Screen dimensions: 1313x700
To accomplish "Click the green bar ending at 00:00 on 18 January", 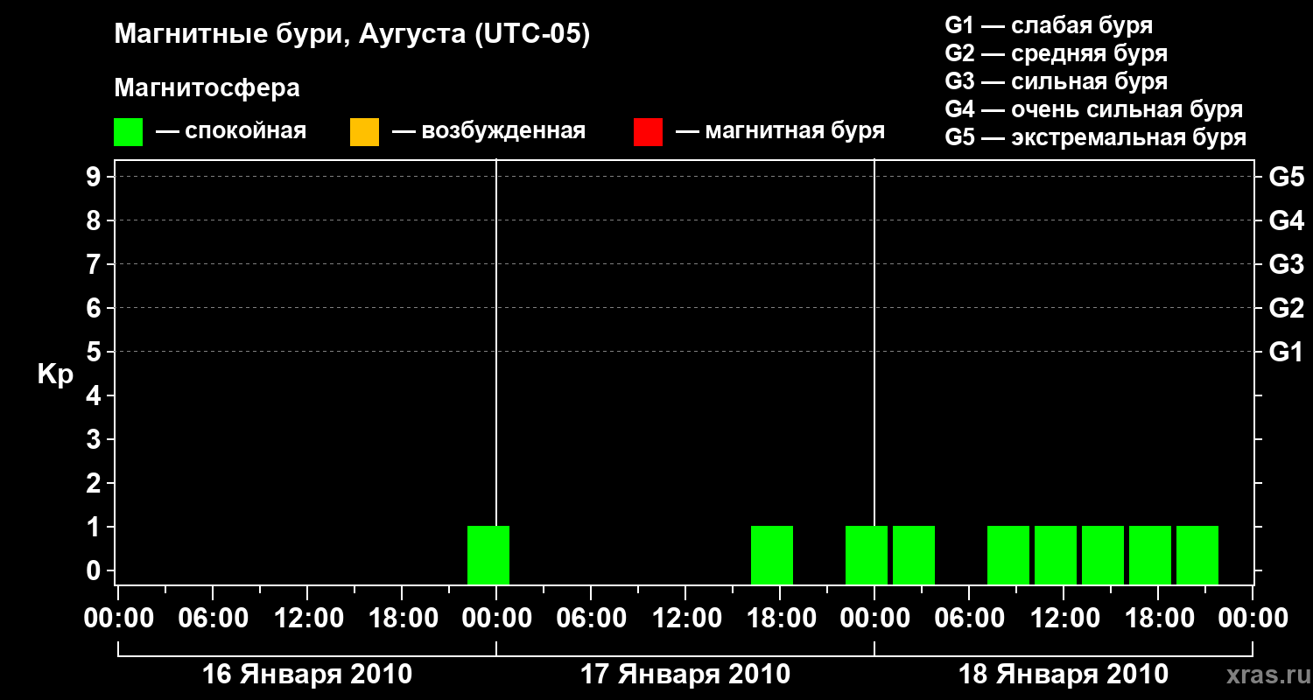I will tap(867, 555).
